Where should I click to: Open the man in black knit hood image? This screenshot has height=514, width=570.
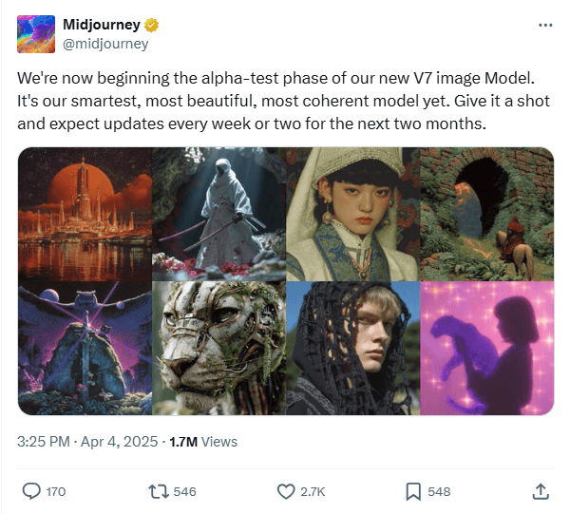pyautogui.click(x=352, y=348)
